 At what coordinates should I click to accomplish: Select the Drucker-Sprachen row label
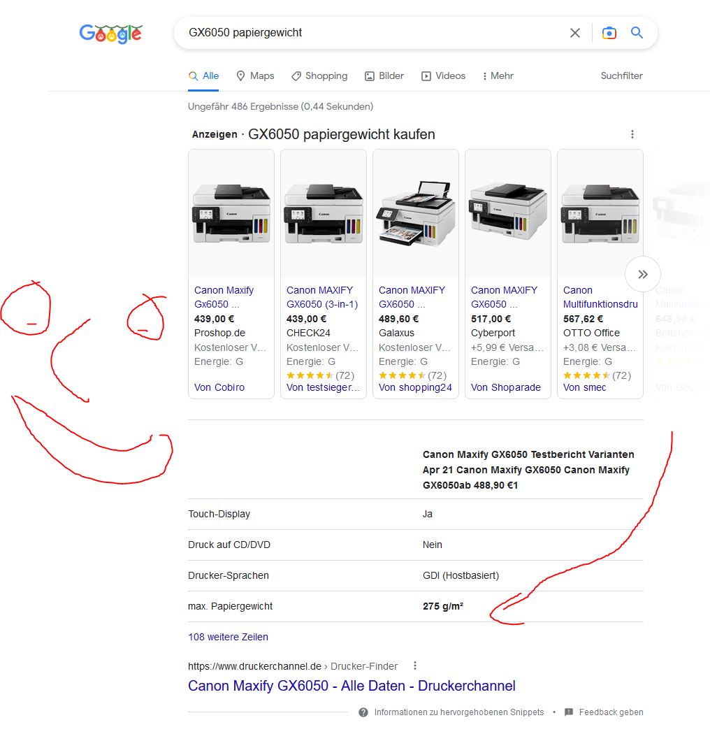(228, 575)
